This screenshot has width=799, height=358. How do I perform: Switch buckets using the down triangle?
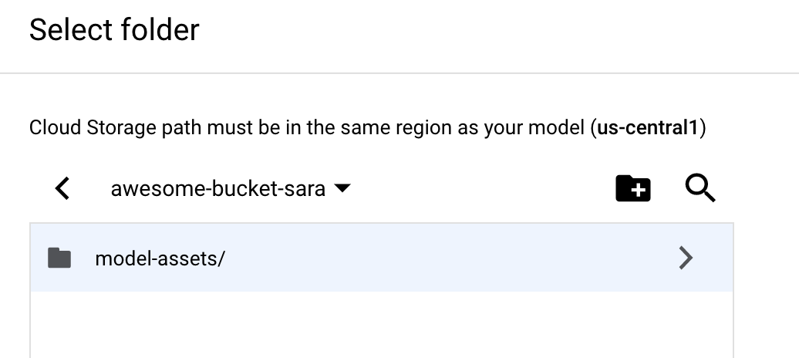point(343,188)
